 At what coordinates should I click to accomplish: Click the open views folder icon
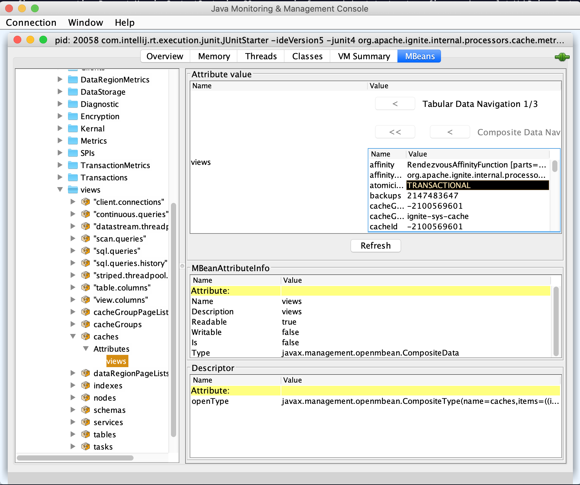tap(73, 190)
